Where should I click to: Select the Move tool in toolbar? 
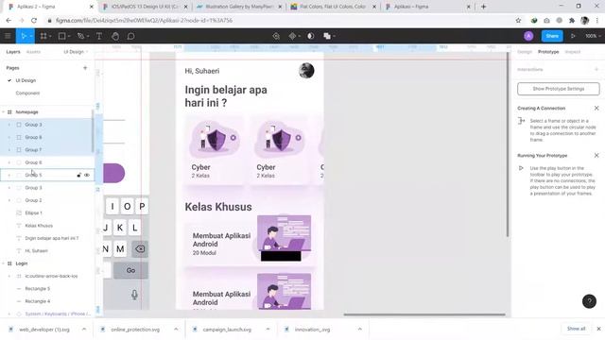23,36
